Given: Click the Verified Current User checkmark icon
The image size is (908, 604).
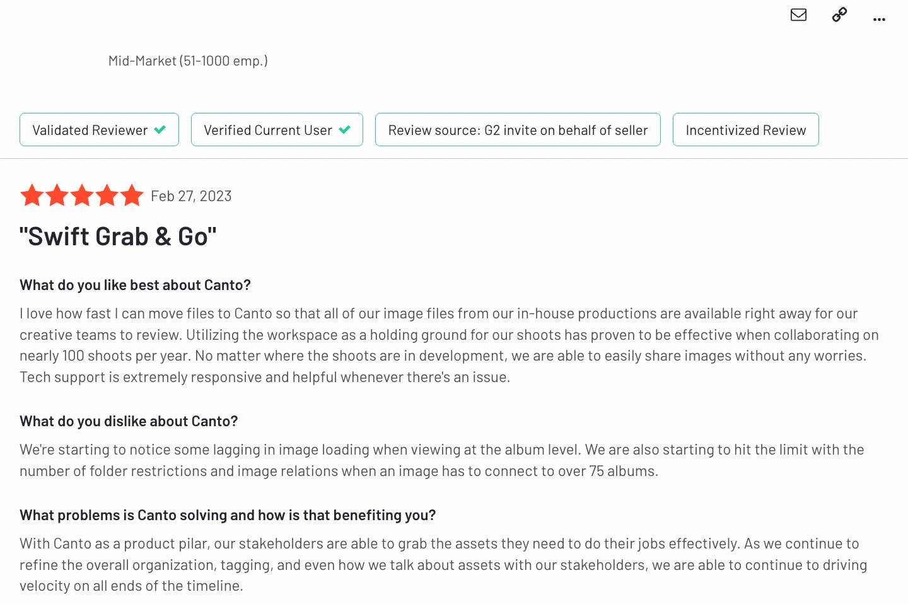Looking at the screenshot, I should click(x=344, y=129).
